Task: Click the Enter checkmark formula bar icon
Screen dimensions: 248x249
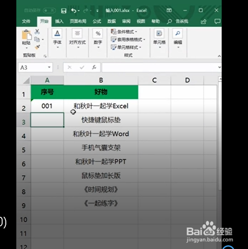Action: click(82, 68)
